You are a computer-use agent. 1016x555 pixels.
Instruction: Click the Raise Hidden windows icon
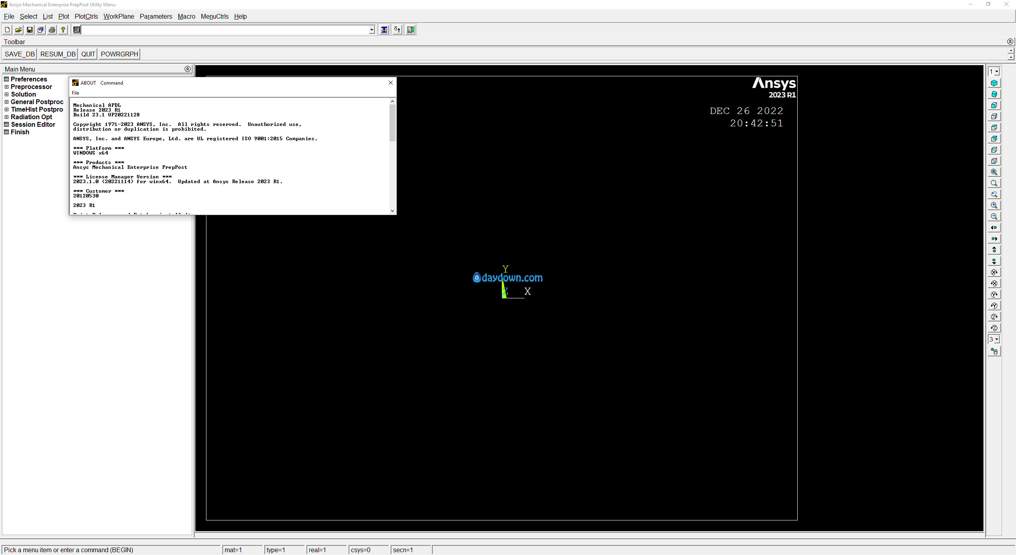[384, 30]
